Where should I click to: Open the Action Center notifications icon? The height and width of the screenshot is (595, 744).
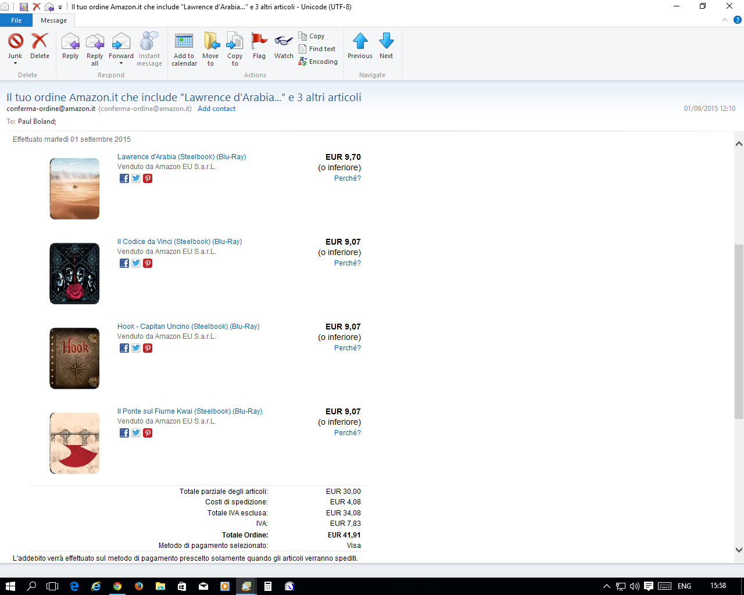[x=649, y=586]
